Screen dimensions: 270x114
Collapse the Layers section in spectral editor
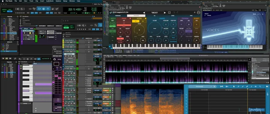click(252, 70)
